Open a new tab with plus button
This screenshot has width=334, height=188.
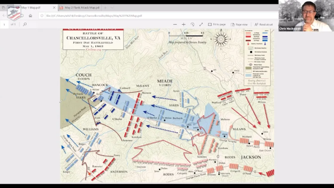pyautogui.click(x=105, y=8)
